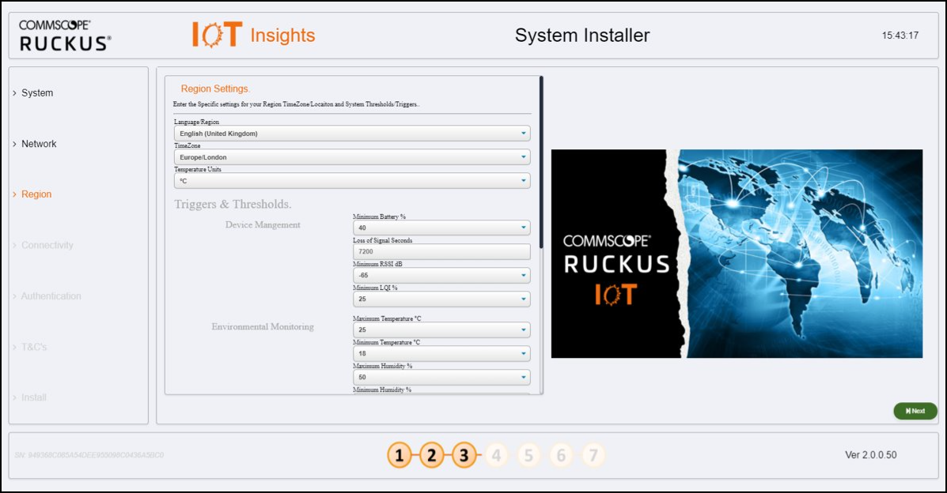Screen dimensions: 947x493
Task: Click the step 6 circle
Action: point(561,455)
